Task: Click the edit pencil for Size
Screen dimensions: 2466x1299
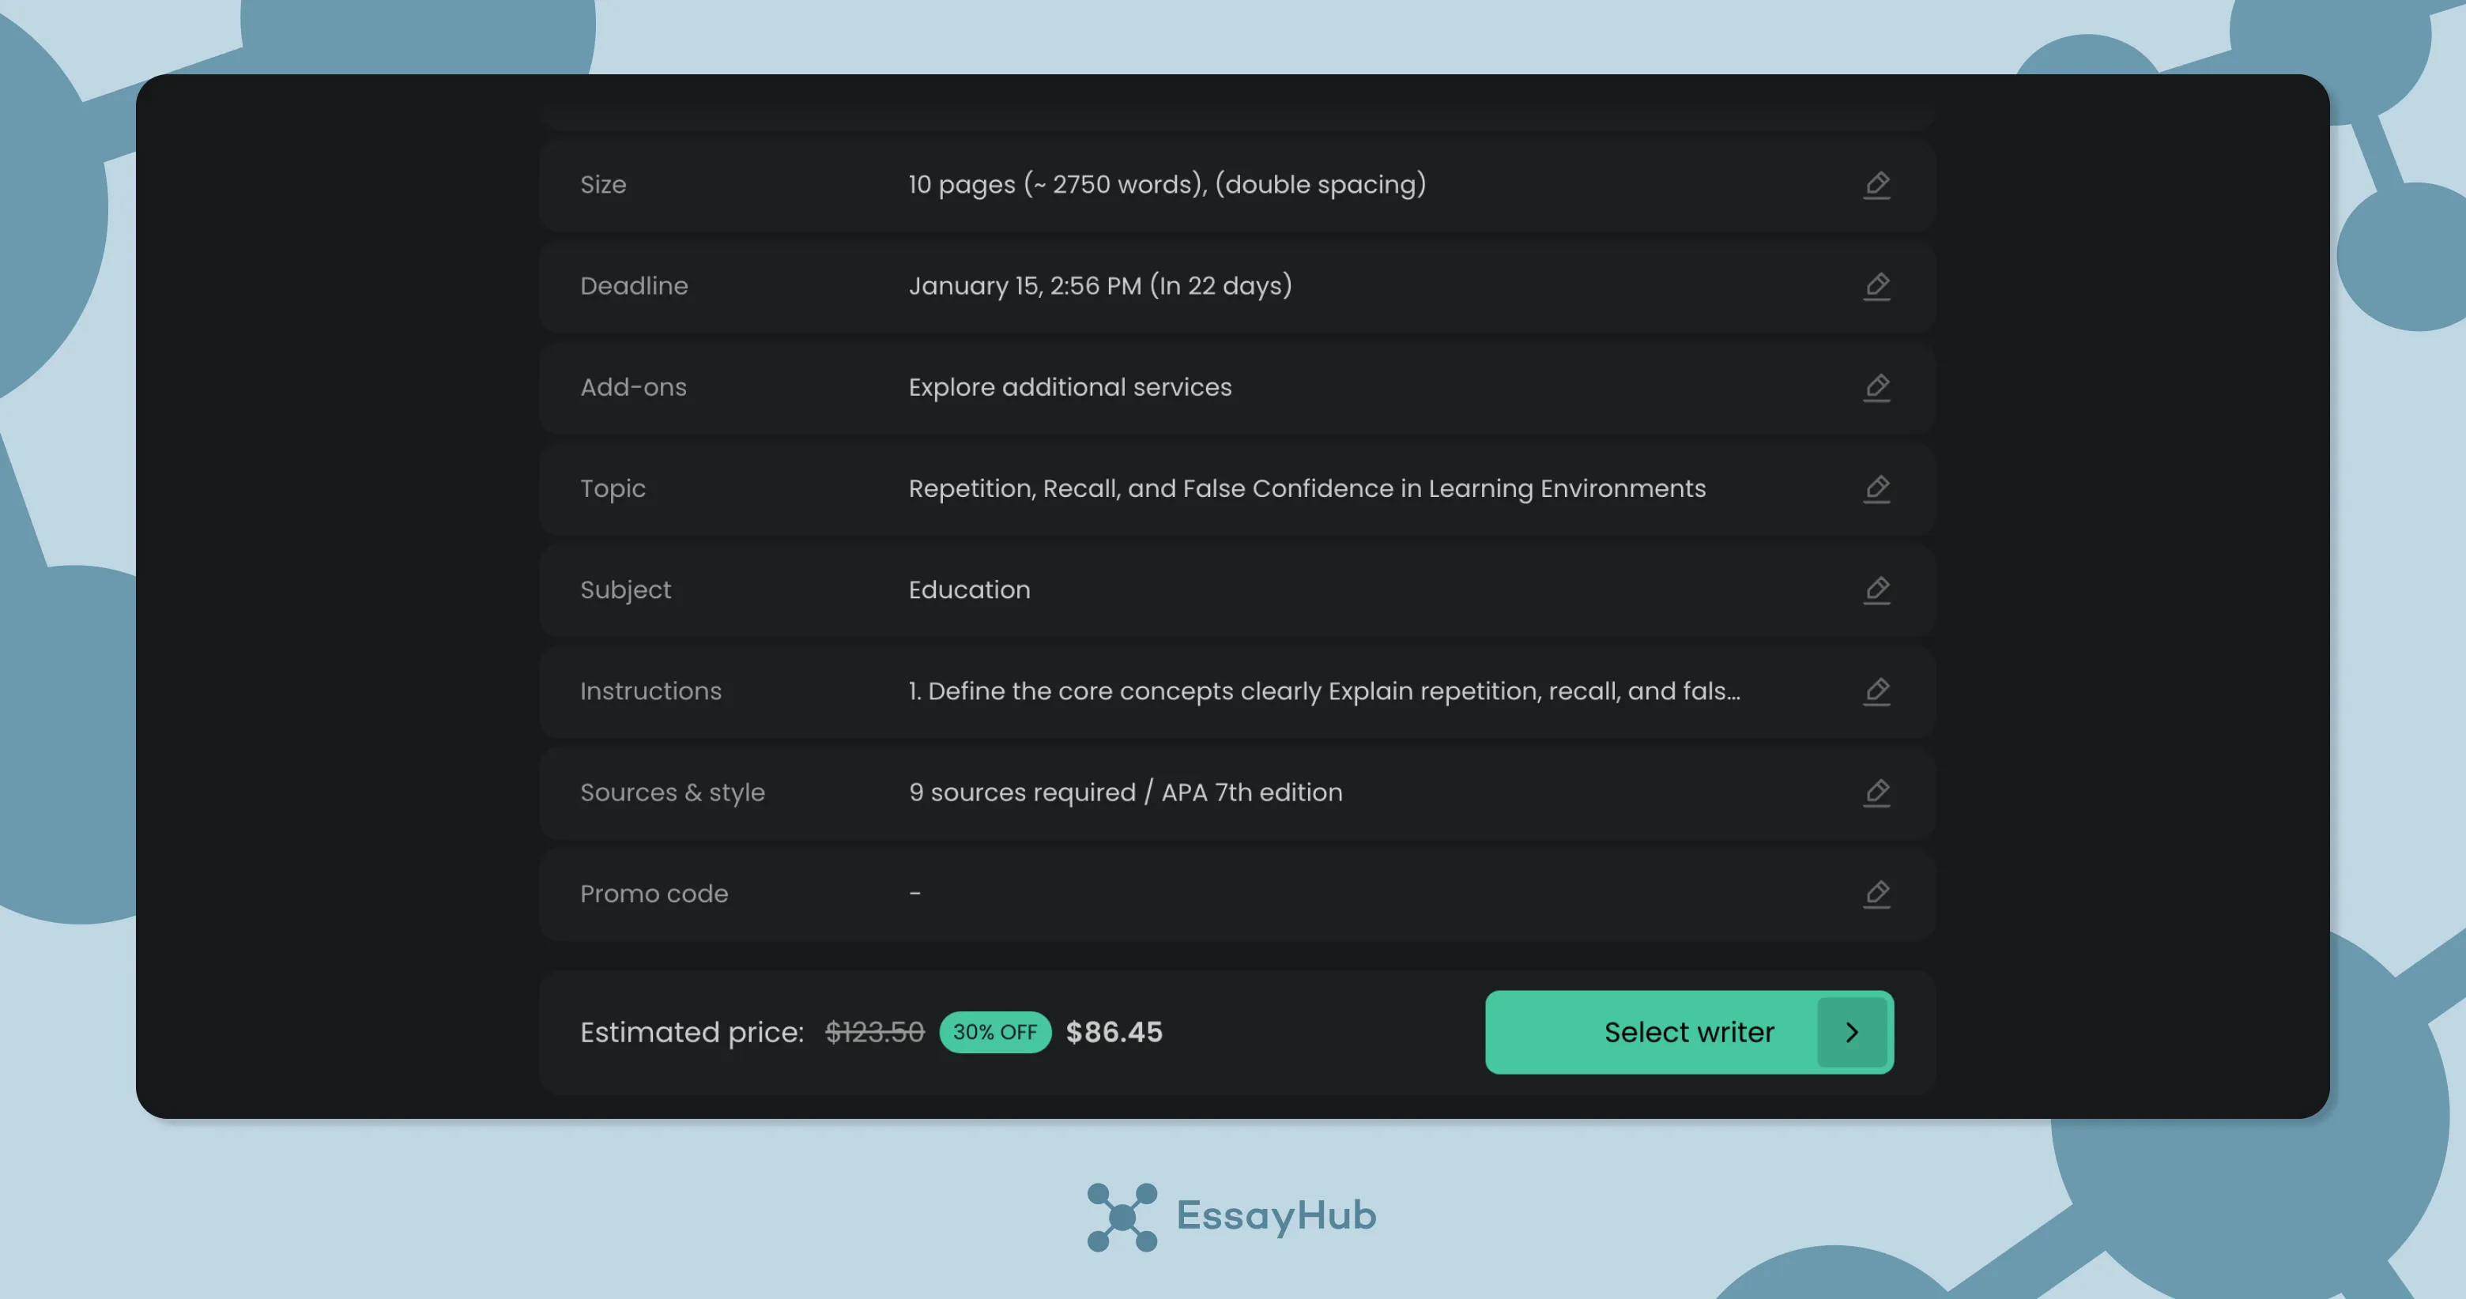Action: click(1876, 185)
